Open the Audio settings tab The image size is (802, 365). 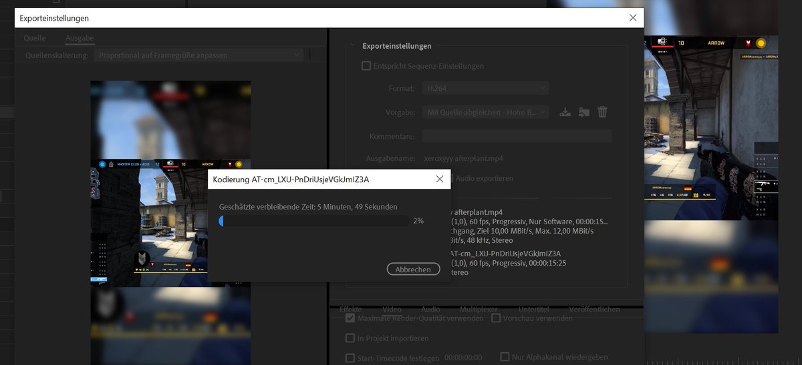click(x=431, y=310)
